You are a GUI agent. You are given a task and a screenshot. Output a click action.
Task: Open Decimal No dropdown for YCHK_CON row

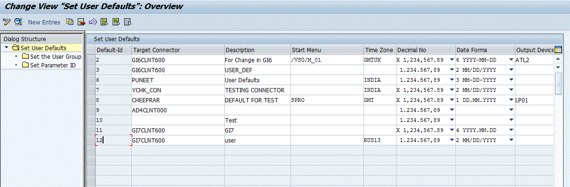point(452,90)
